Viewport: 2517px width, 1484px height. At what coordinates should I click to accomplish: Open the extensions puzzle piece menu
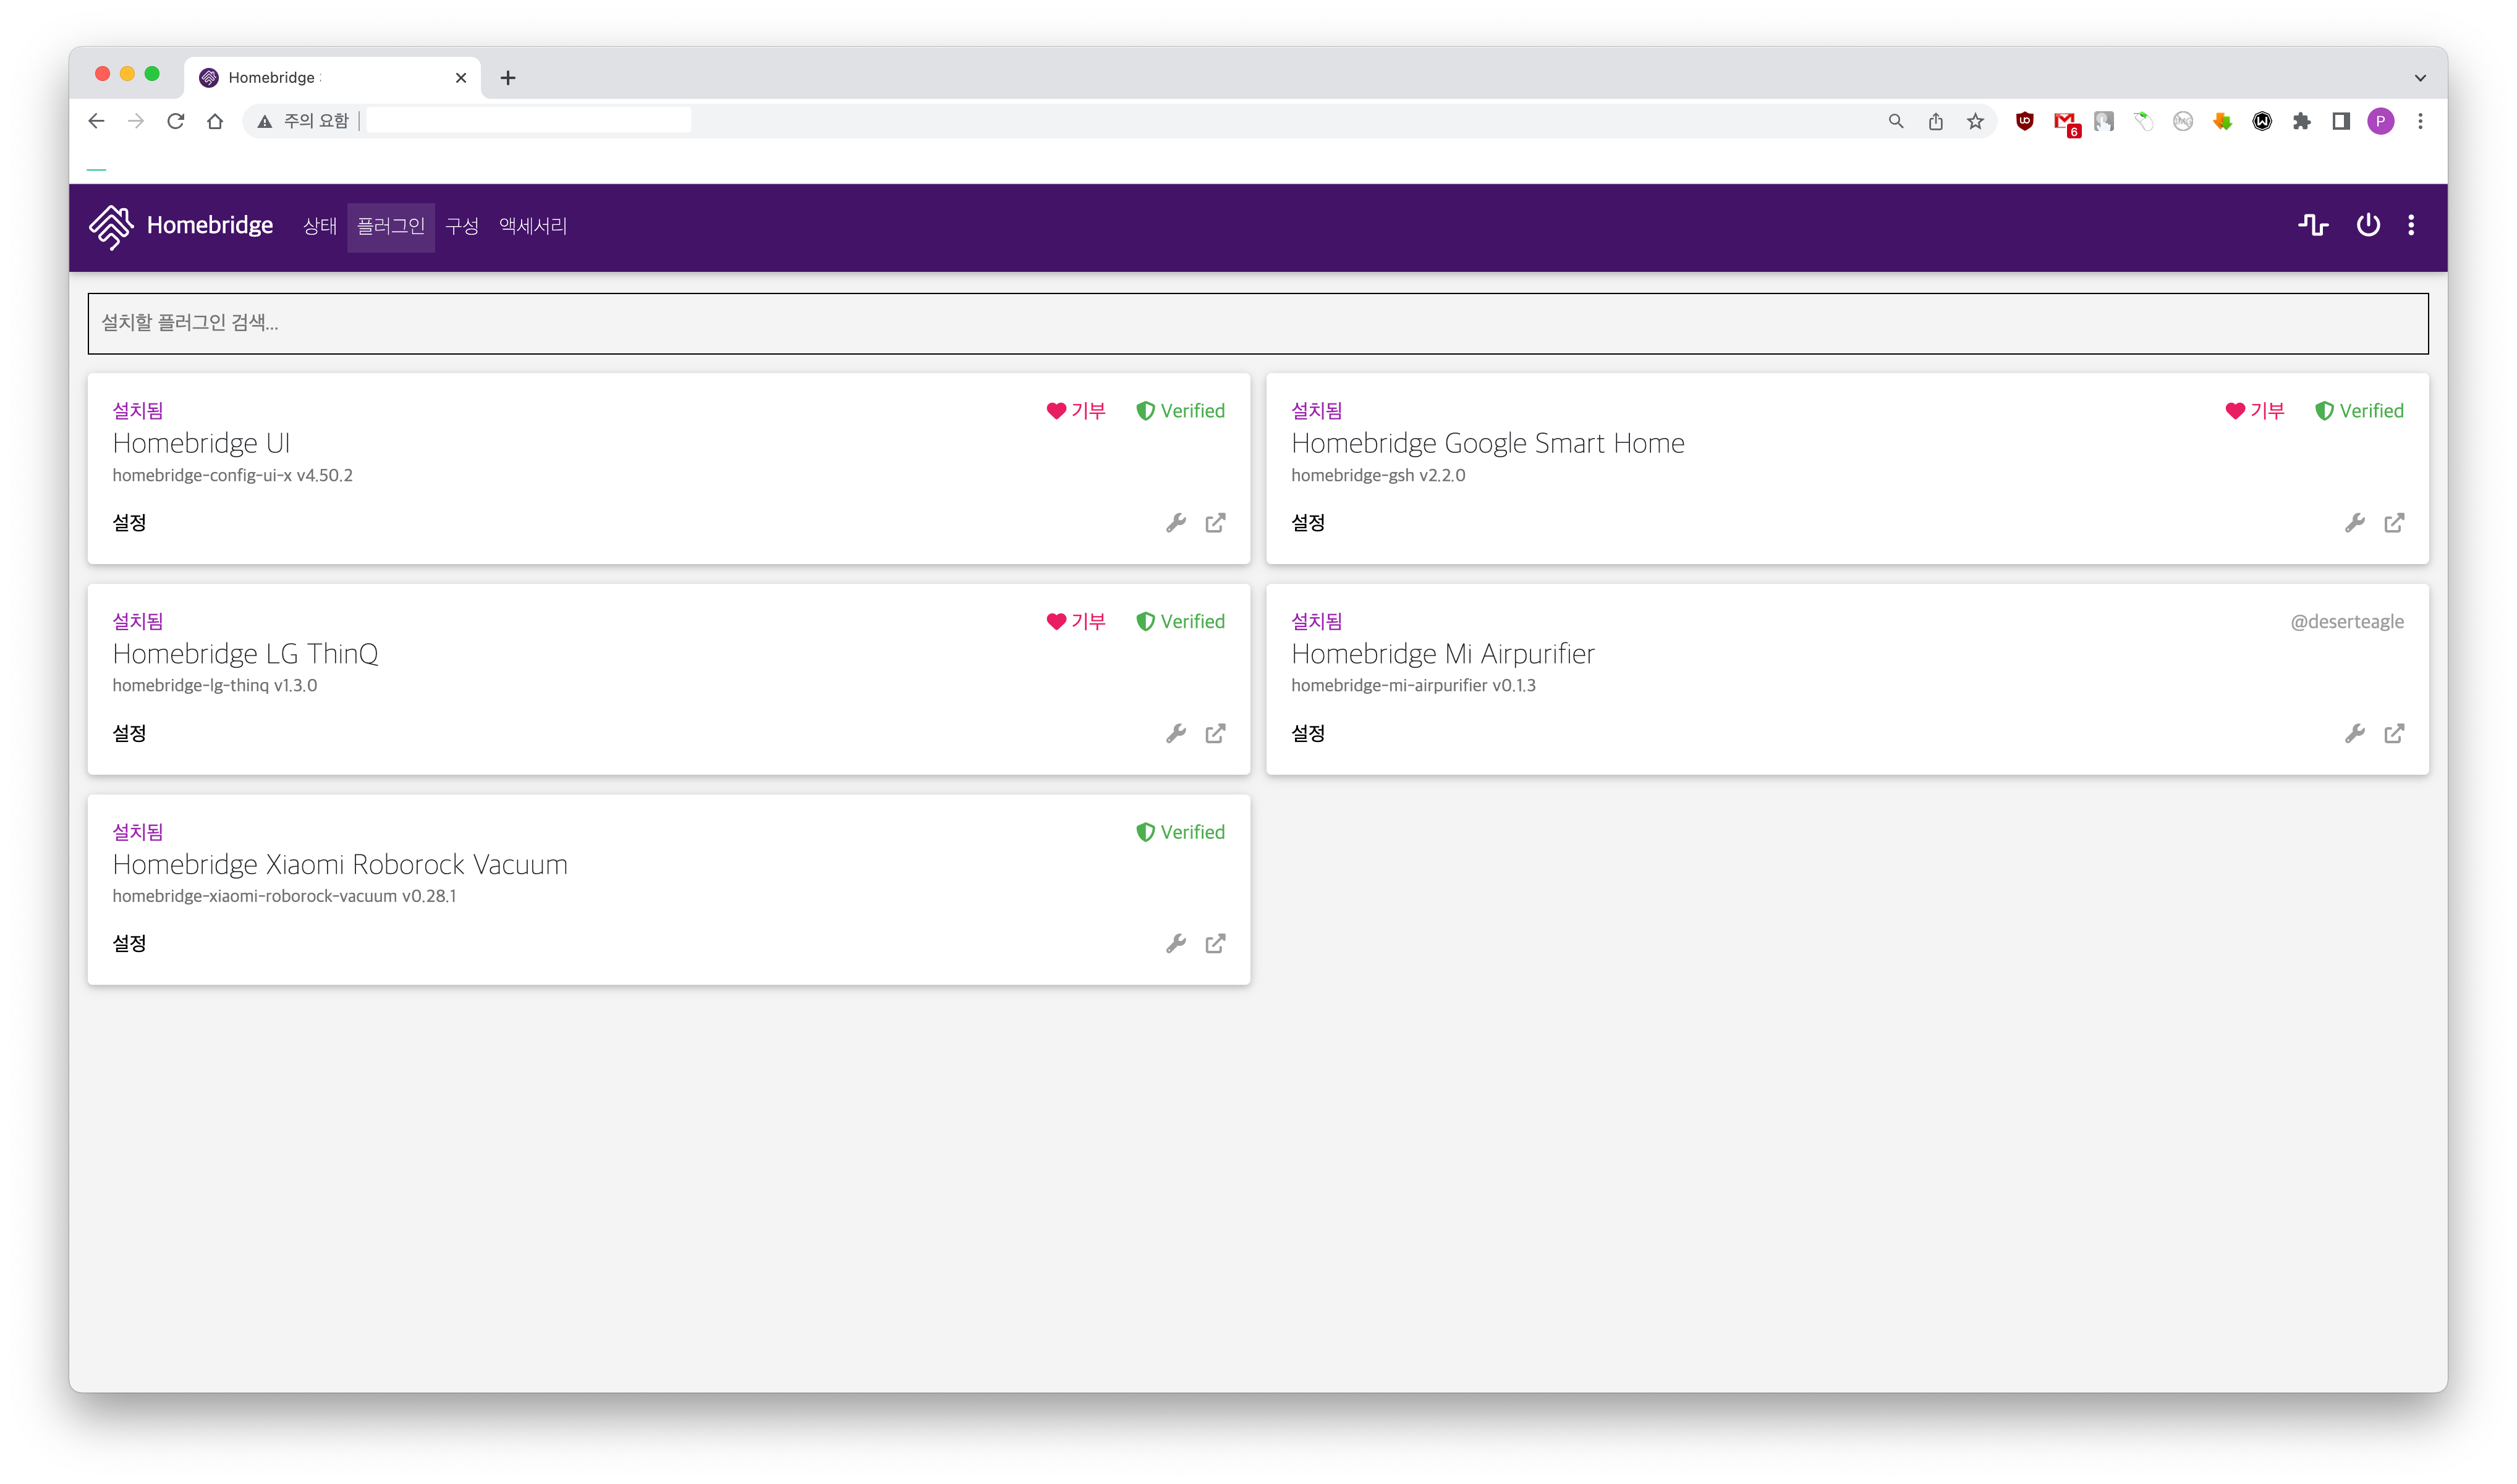click(x=2302, y=121)
